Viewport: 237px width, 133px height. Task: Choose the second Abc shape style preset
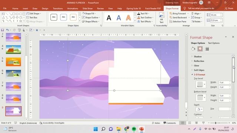63,17
